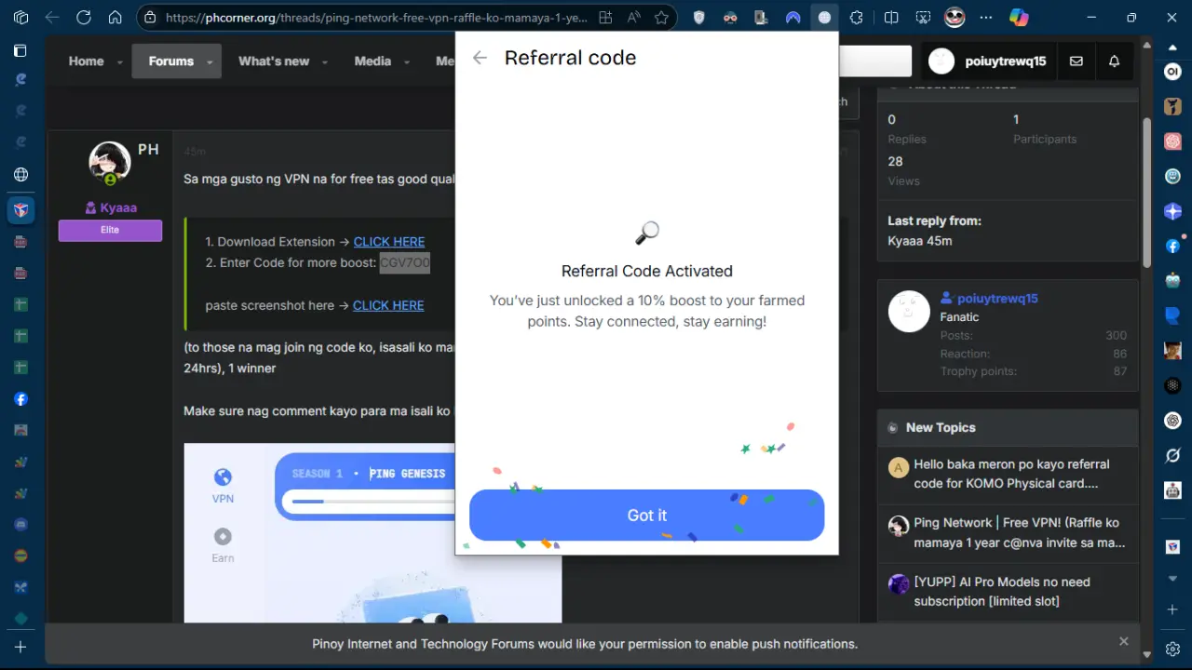
Task: Click the address bar URL
Action: [376, 17]
